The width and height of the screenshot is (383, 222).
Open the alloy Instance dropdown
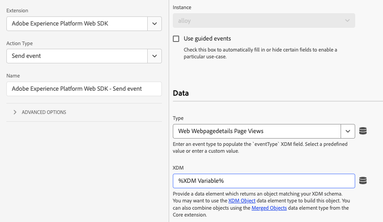click(x=258, y=21)
